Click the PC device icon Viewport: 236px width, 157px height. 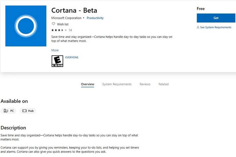(x=6, y=111)
